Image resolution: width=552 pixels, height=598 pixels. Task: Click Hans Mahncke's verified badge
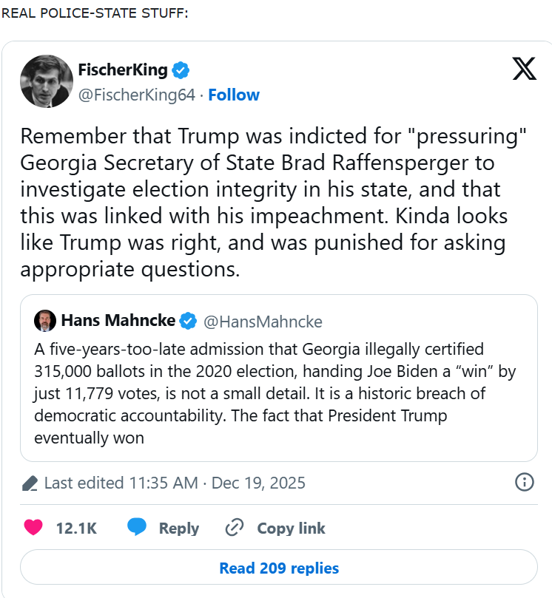click(189, 321)
